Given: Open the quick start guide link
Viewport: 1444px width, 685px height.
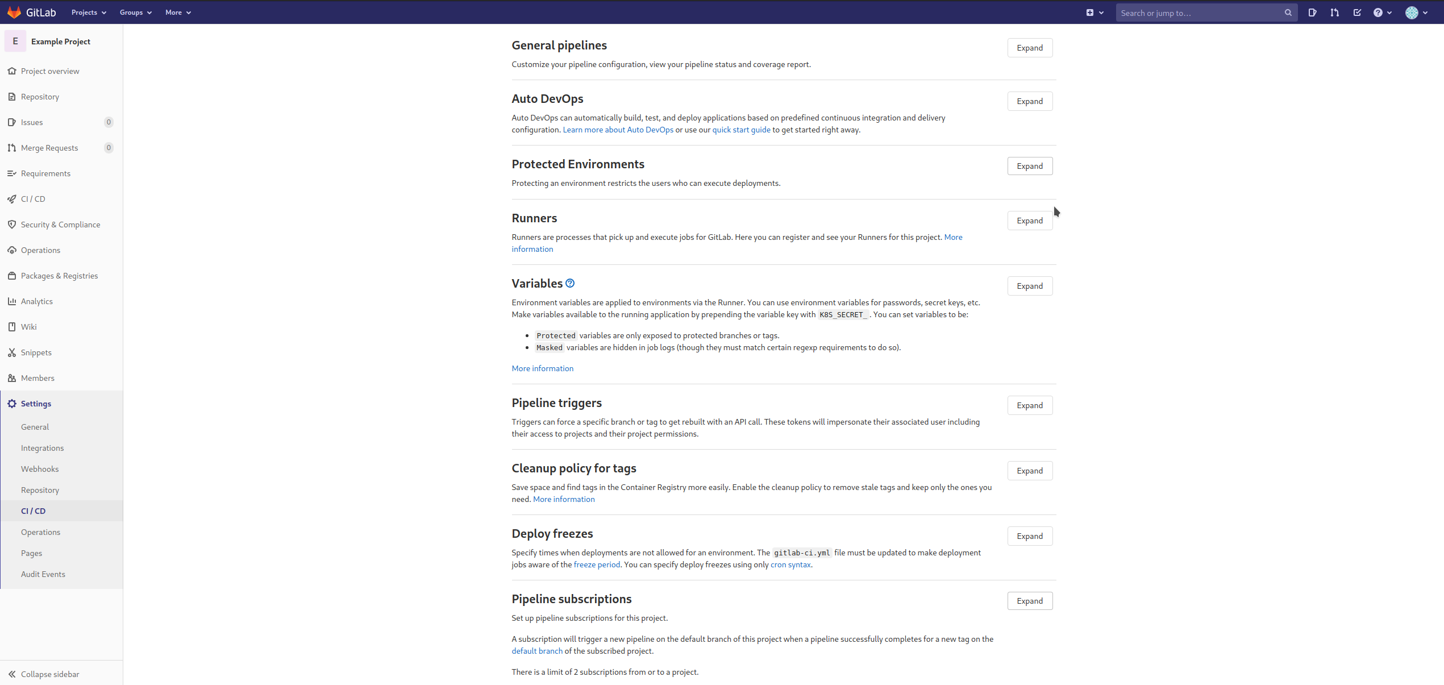Looking at the screenshot, I should (741, 130).
